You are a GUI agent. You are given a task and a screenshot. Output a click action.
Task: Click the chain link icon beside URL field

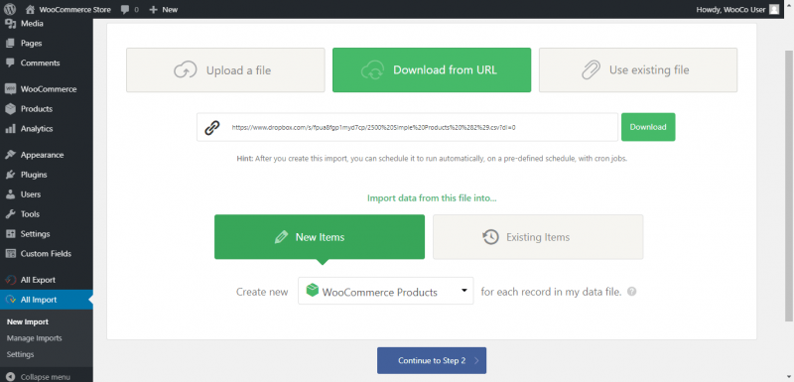click(x=212, y=127)
